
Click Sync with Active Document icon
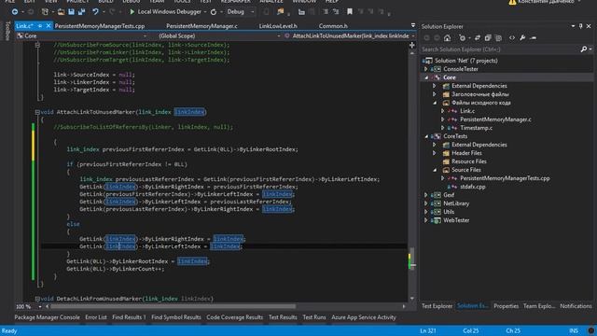coord(477,37)
